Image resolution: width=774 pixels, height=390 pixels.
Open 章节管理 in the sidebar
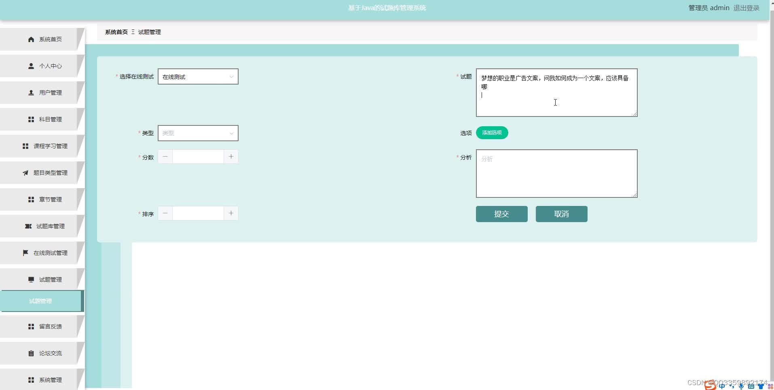point(42,199)
